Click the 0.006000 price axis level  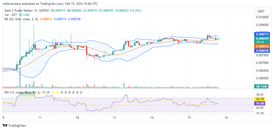tap(262, 78)
